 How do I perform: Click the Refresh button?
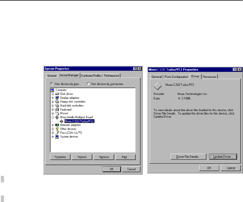click(x=82, y=157)
